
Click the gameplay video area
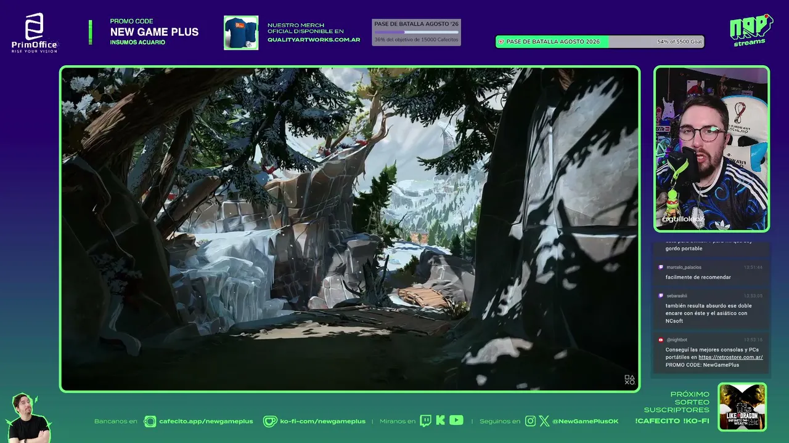(x=350, y=229)
